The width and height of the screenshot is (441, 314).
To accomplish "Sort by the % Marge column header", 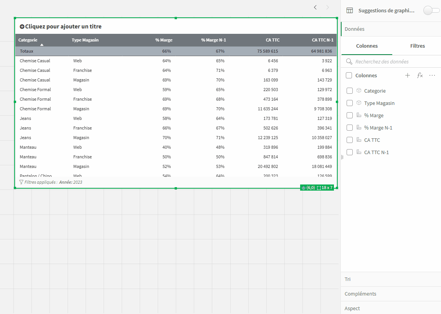I will click(164, 40).
